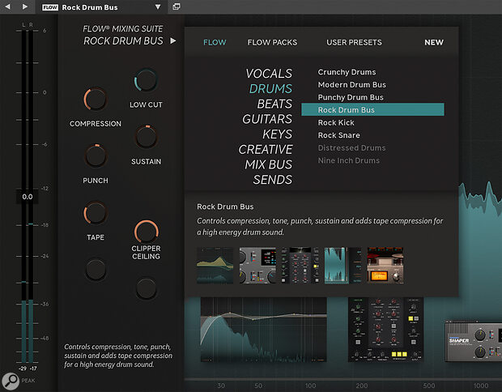Click the greyed Distressed Drums preset

click(x=352, y=148)
